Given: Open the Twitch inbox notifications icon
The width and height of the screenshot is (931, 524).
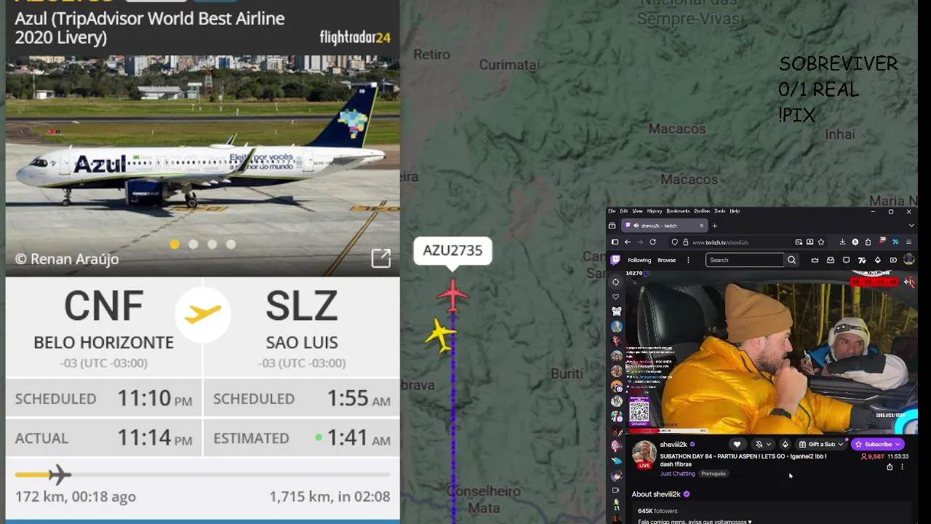Looking at the screenshot, I should point(831,260).
